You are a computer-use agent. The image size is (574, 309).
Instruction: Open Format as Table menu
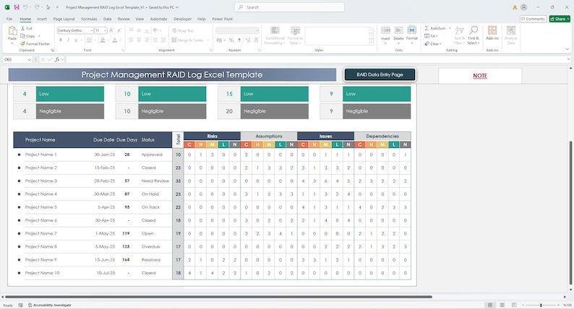[295, 35]
